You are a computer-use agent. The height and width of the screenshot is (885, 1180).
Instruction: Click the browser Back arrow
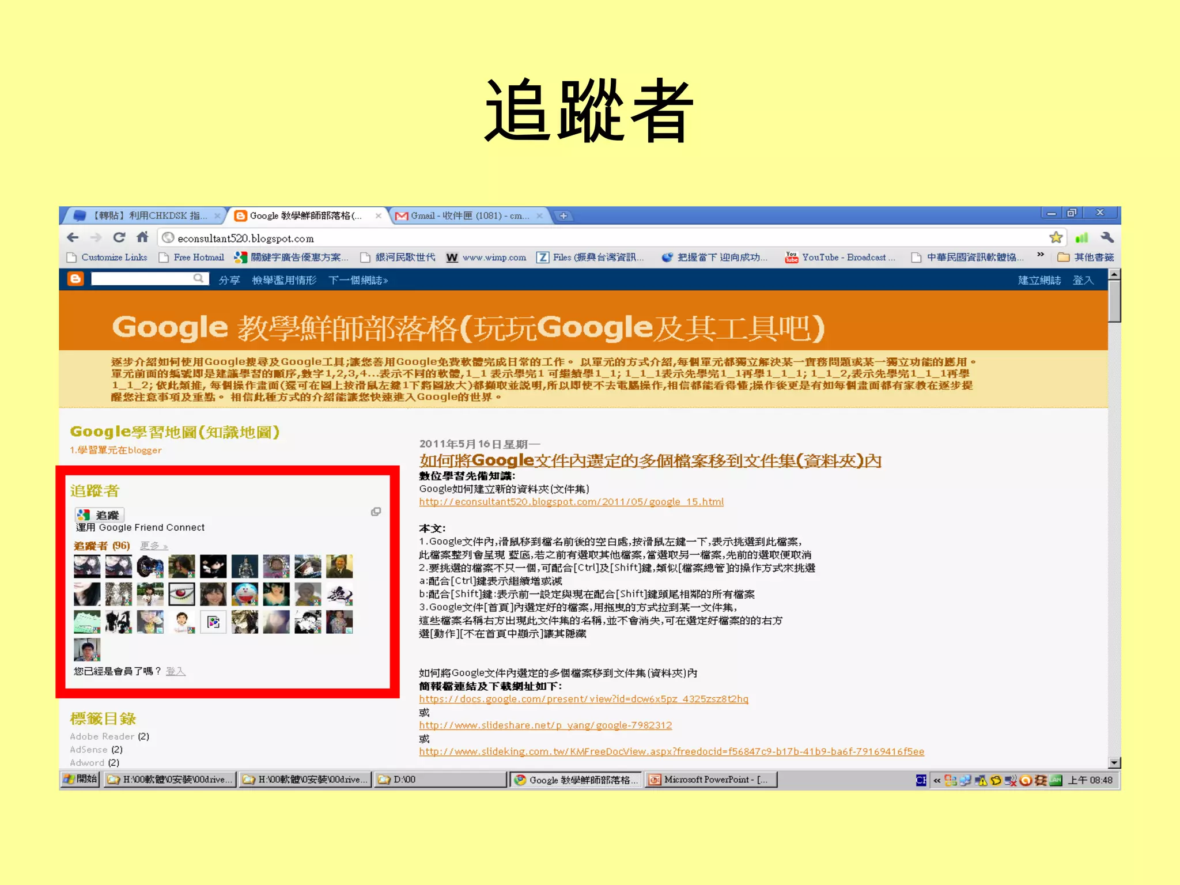coord(73,237)
